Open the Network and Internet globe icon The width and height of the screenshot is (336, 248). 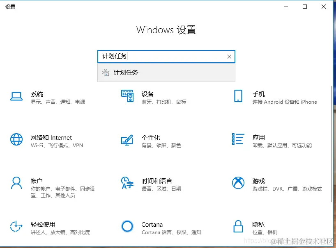tap(16, 139)
